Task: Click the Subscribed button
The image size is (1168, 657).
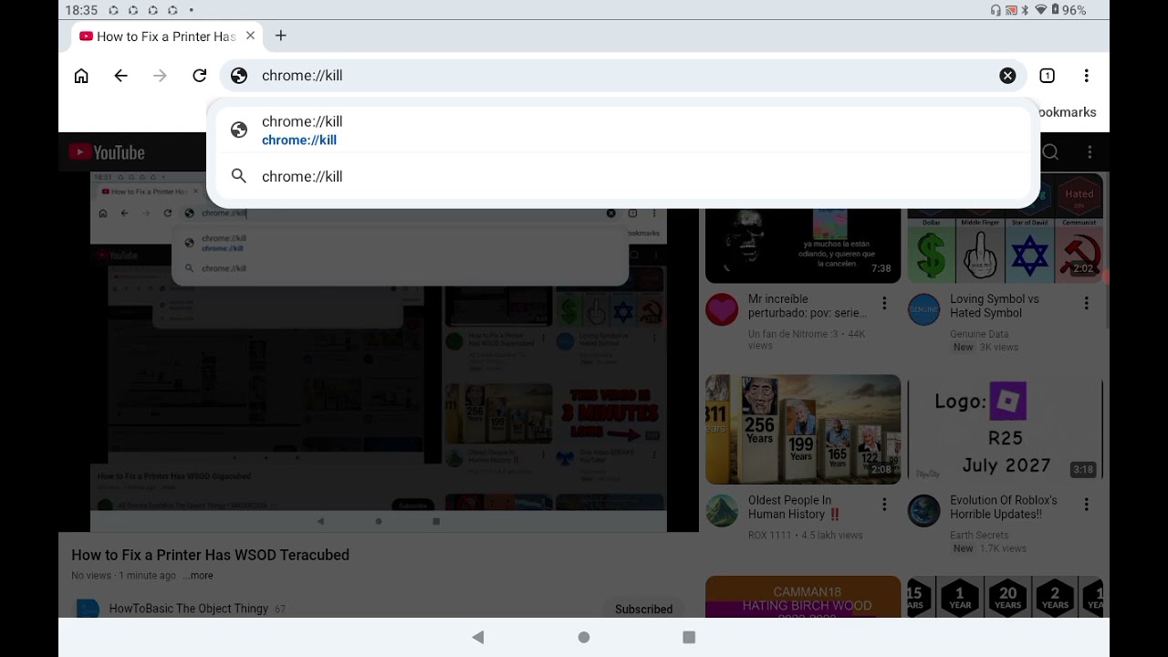Action: point(643,609)
